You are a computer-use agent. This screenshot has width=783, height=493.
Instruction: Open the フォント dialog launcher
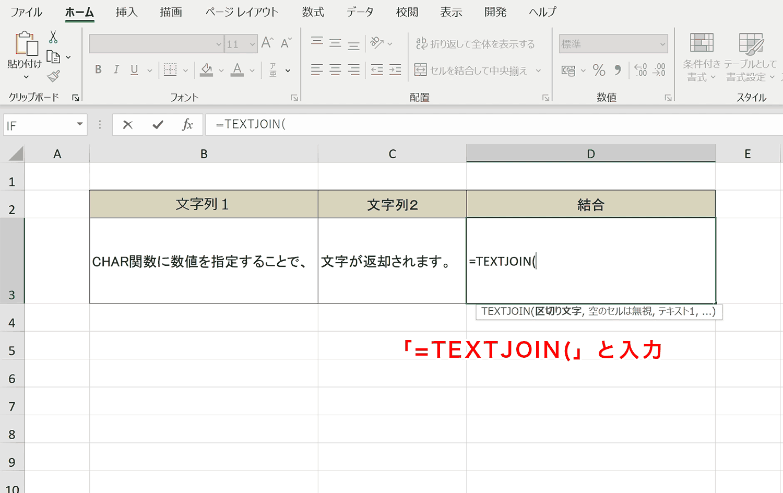[294, 98]
